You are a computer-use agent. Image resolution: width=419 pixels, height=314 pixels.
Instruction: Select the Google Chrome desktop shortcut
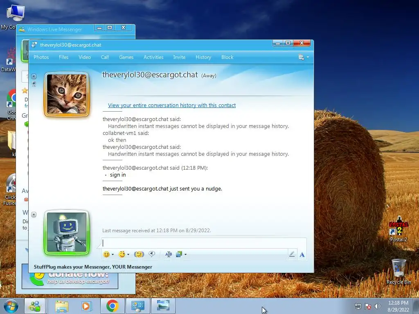tap(10, 105)
